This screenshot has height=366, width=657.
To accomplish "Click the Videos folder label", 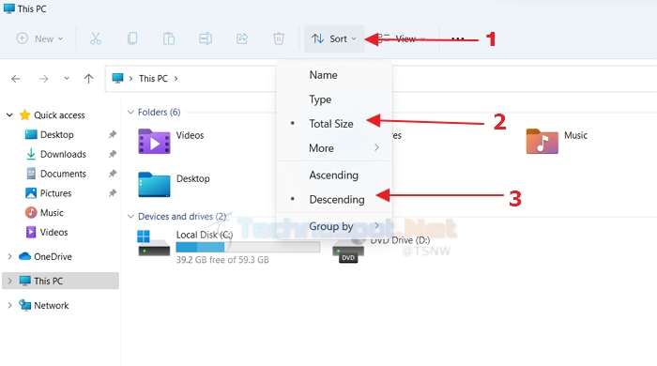I will click(x=190, y=135).
